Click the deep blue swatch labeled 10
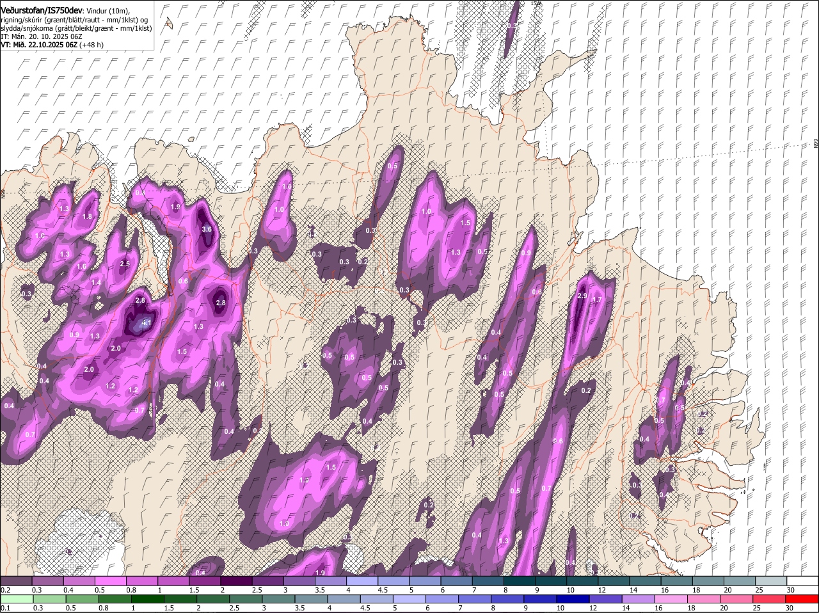Viewport: 819px width, 613px height. click(572, 599)
